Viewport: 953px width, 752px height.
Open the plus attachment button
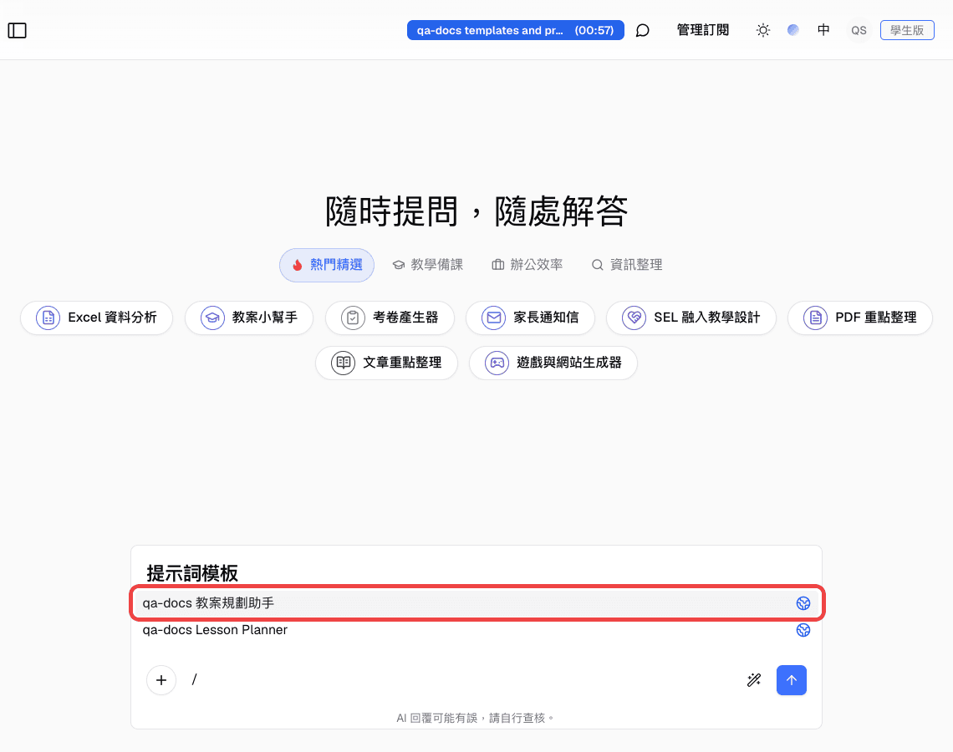(x=161, y=679)
